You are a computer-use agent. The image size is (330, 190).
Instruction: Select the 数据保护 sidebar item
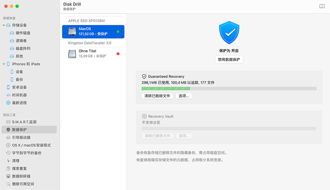click(19, 130)
